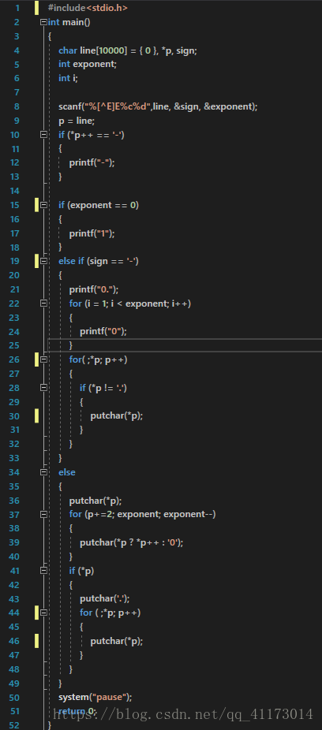Click the opening brace on line 3
322x730 pixels.
tap(50, 36)
